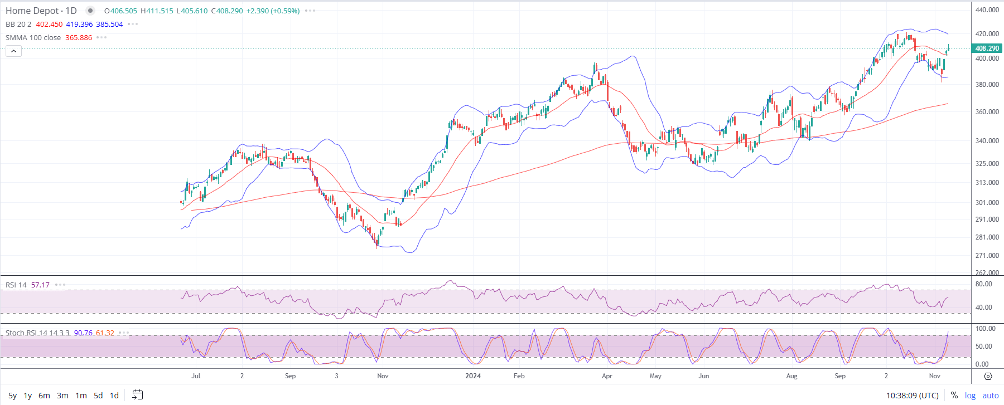Click the May label on time axis
This screenshot has height=405, width=1004.
[x=655, y=376]
